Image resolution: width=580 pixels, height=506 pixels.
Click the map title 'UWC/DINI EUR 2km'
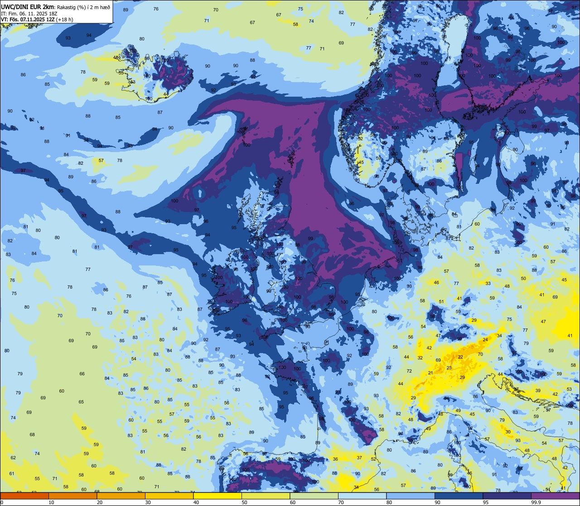click(x=27, y=7)
